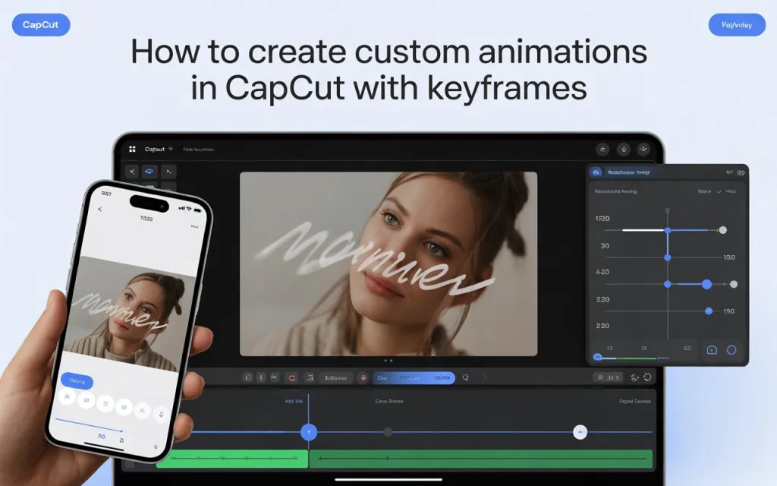Click the blue playhead keyframe marker on timeline

click(309, 432)
